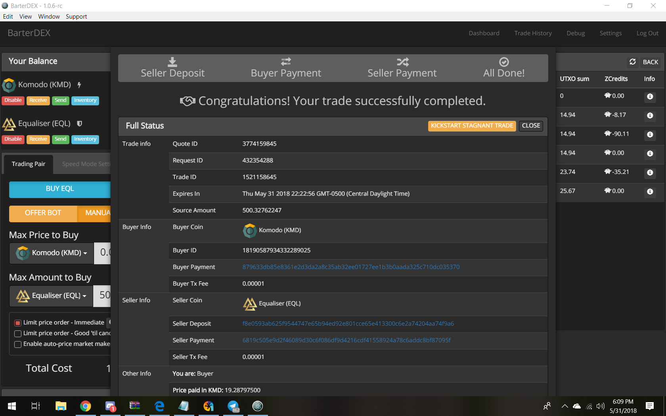Click Send for Equaliser (EQL)
The height and width of the screenshot is (416, 666).
(x=61, y=139)
